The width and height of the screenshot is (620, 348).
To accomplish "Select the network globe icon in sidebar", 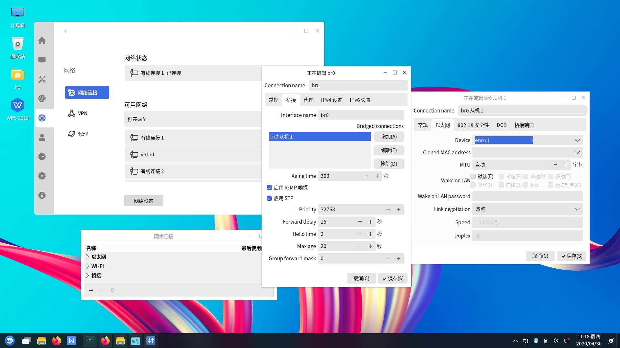I will pyautogui.click(x=42, y=118).
